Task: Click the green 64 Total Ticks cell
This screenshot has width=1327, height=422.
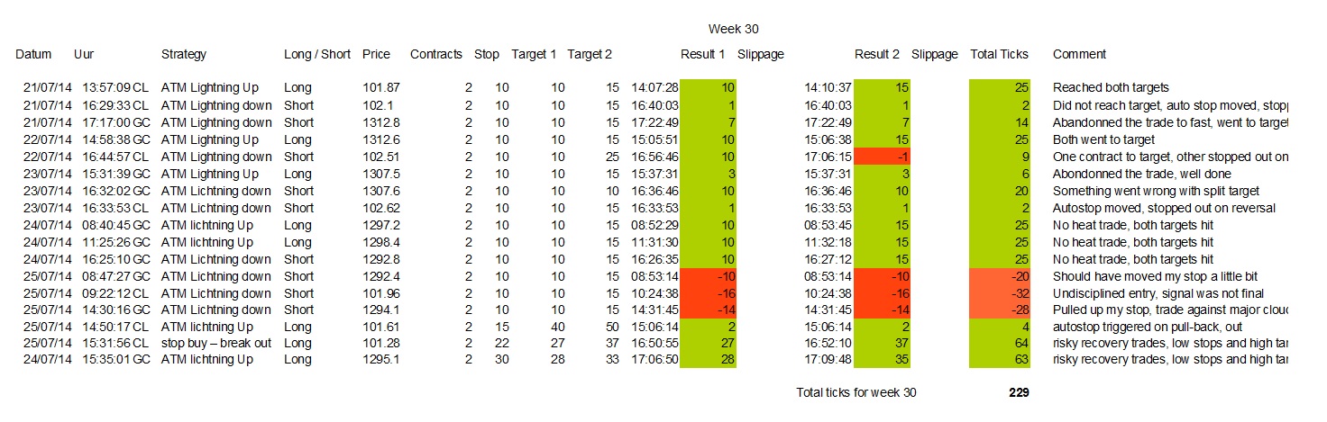Action: tap(999, 344)
